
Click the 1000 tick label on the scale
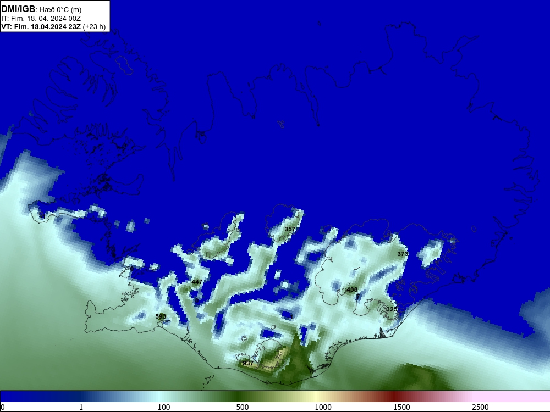pyautogui.click(x=323, y=407)
